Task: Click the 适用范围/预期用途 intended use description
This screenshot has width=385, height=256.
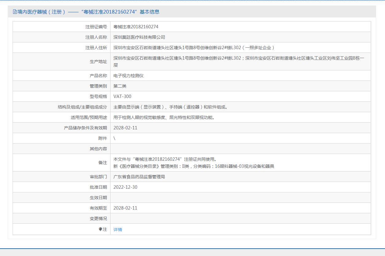Action: tap(164, 117)
